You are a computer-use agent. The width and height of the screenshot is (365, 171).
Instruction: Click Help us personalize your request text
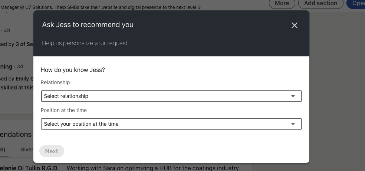click(85, 43)
